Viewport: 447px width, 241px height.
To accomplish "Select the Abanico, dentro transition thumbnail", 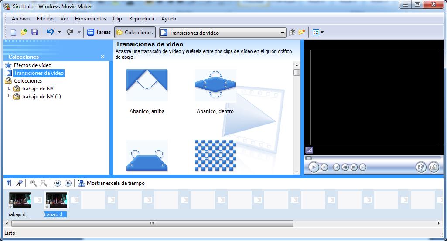I will click(215, 86).
